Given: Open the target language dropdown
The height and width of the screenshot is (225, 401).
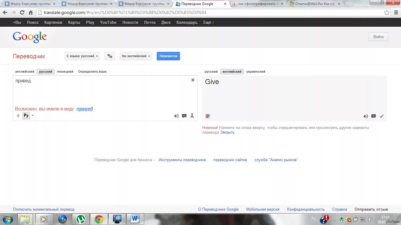Looking at the screenshot, I should (136, 56).
